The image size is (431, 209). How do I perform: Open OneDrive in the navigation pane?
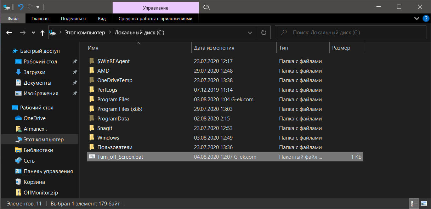(x=34, y=118)
